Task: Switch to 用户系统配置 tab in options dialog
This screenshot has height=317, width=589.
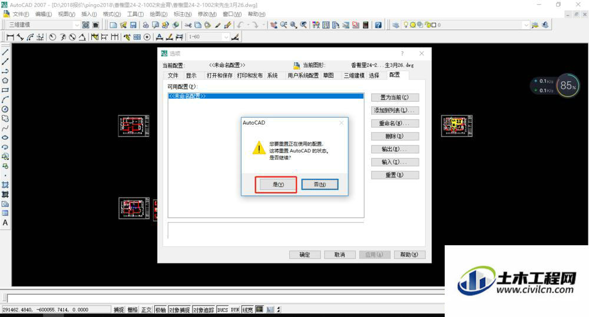Action: click(303, 75)
